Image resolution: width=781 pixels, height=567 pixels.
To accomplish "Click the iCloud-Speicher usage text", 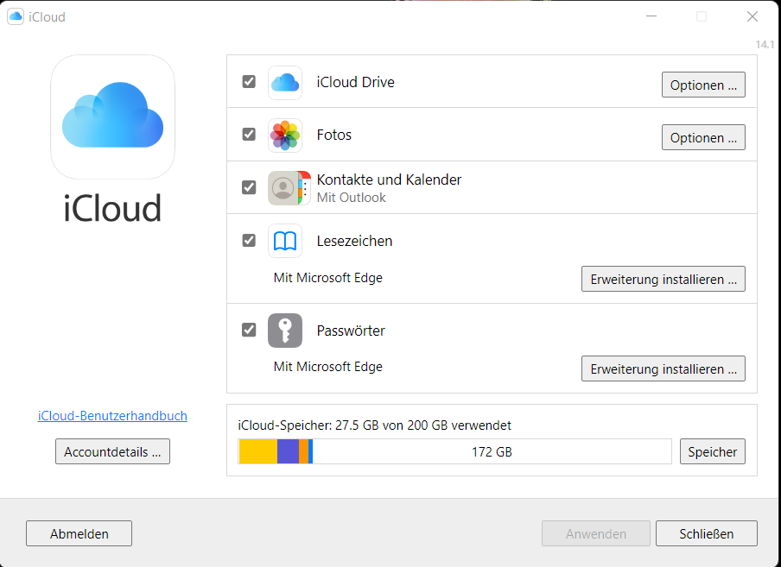I will (375, 425).
